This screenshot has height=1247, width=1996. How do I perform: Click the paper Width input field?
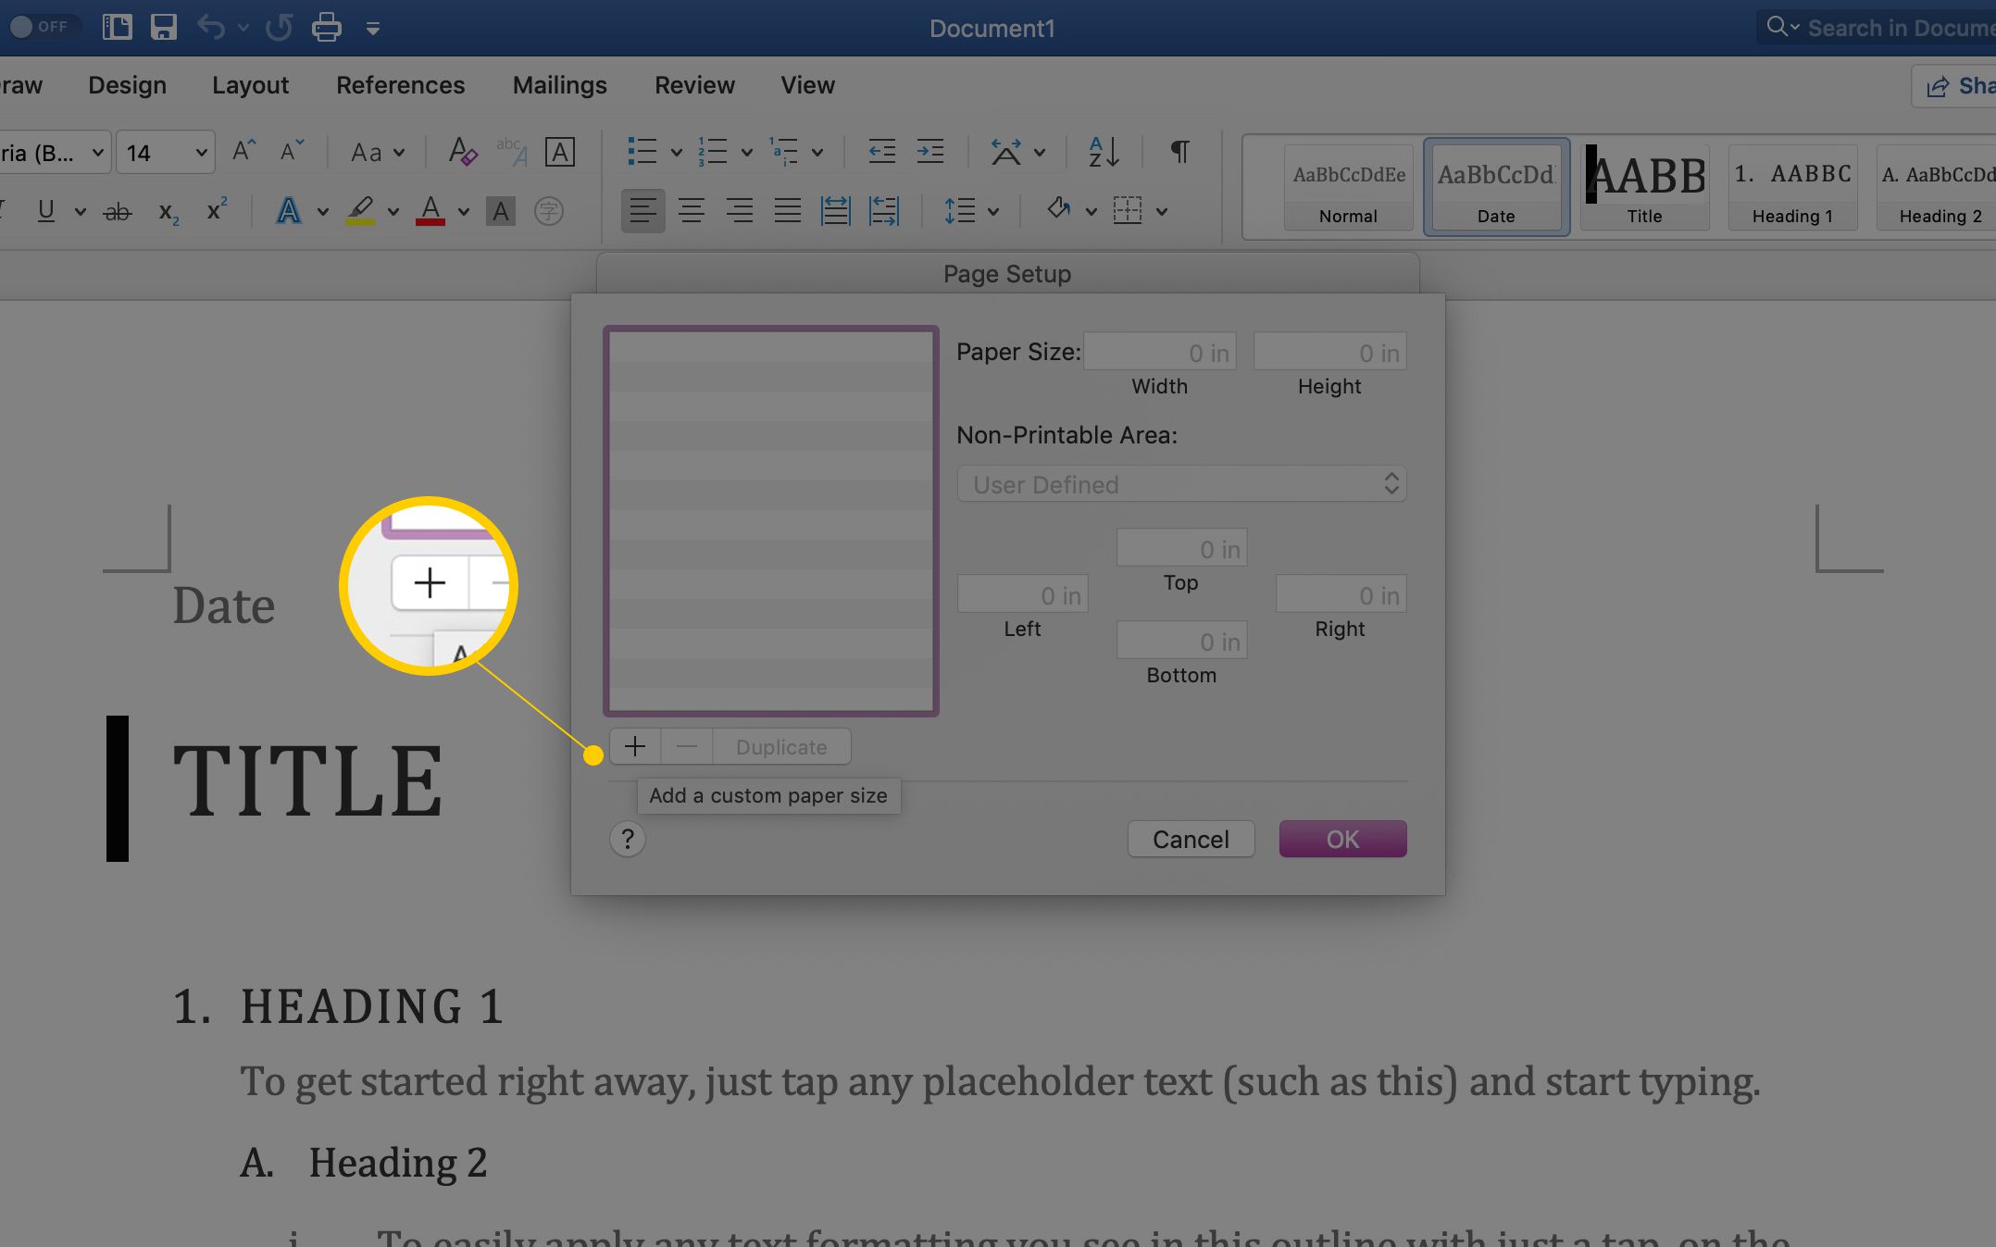pyautogui.click(x=1160, y=352)
